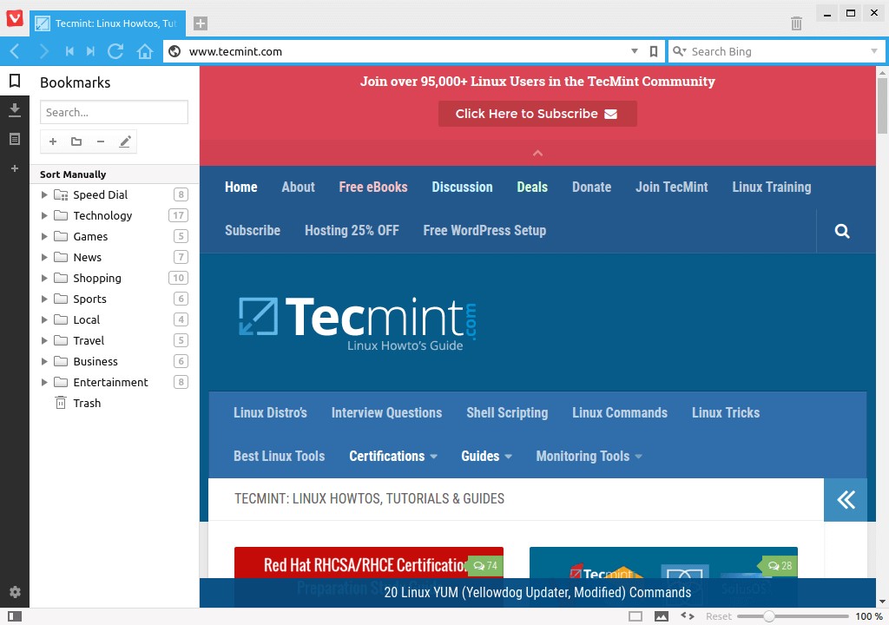Viewport: 889px width, 625px height.
Task: Open the Interview Questions link
Action: [x=386, y=413]
